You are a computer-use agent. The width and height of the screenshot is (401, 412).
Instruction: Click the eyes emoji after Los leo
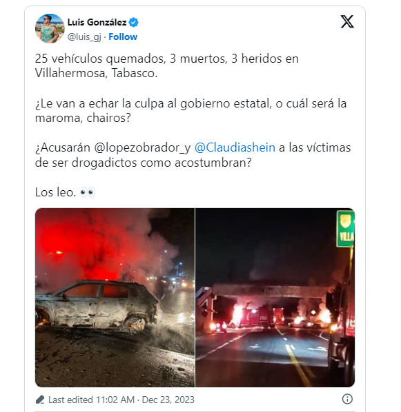tap(88, 192)
